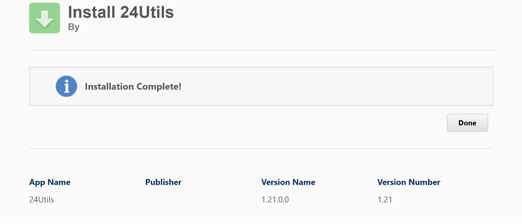Click the By label under the heading
This screenshot has width=522, height=224.
(x=74, y=27)
